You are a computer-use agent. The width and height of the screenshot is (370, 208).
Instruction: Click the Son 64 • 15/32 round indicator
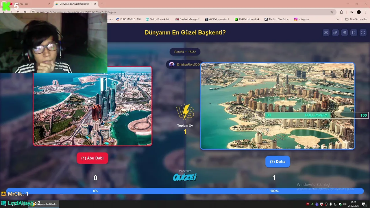(185, 52)
